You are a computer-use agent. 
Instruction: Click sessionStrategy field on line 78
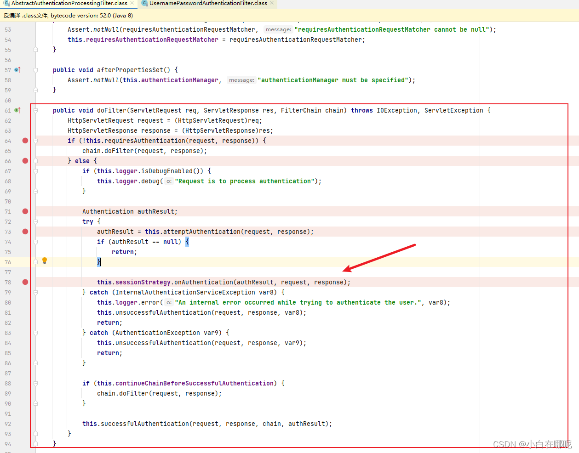pos(143,282)
